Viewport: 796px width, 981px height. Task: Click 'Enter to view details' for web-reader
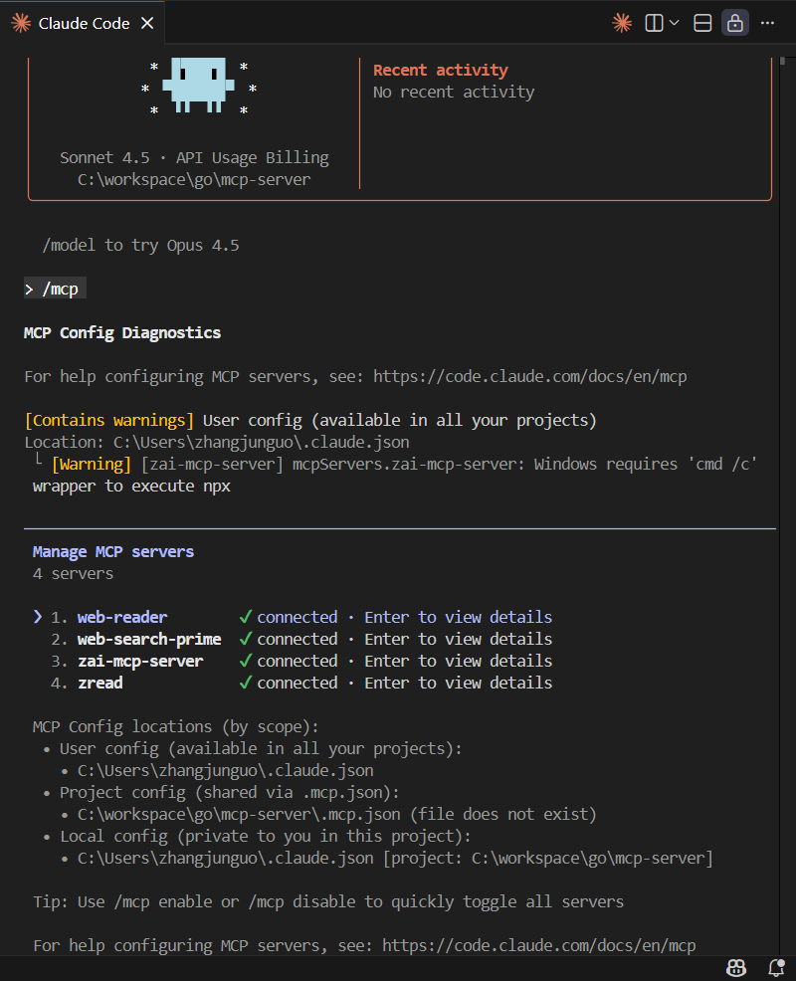click(459, 617)
